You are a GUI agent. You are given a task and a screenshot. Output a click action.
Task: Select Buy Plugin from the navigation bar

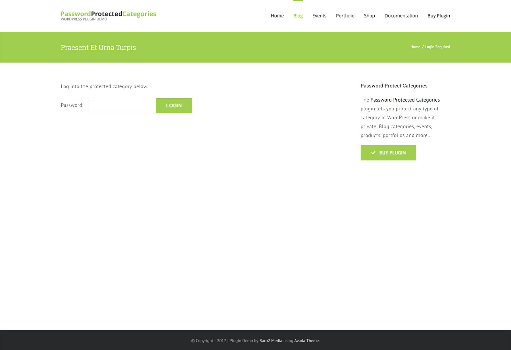click(x=439, y=16)
